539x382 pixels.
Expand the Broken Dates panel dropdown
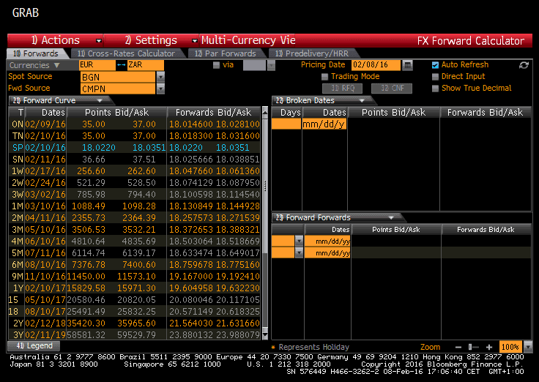(362, 101)
